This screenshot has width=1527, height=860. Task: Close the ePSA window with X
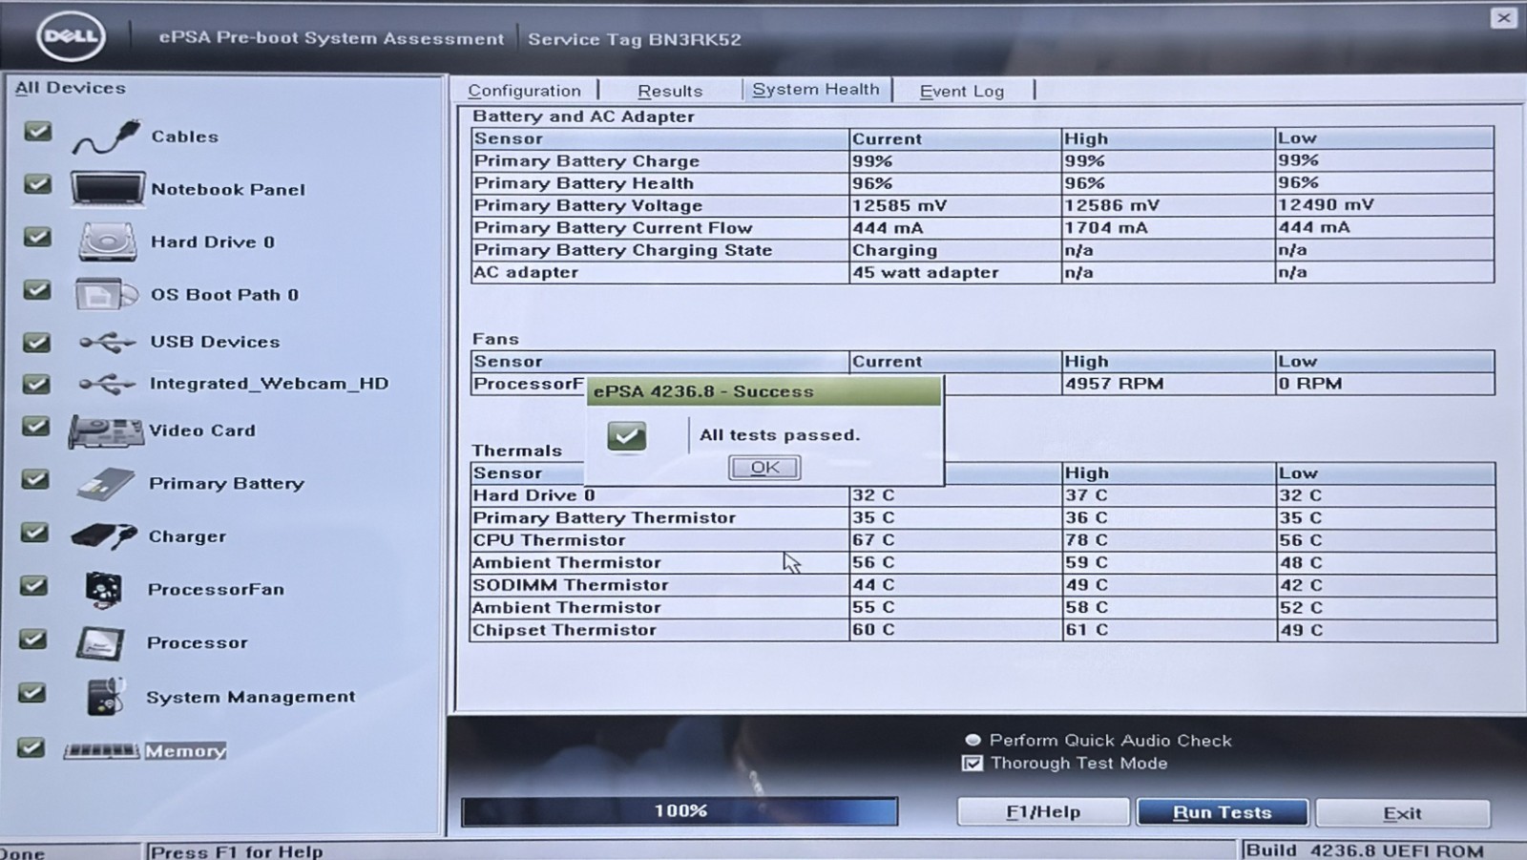(x=1503, y=17)
